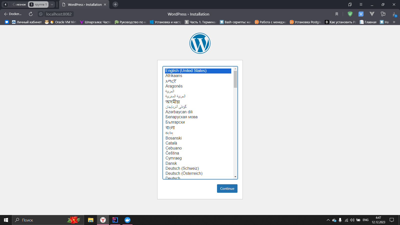Open the extensions puzzle icon

pos(383,14)
